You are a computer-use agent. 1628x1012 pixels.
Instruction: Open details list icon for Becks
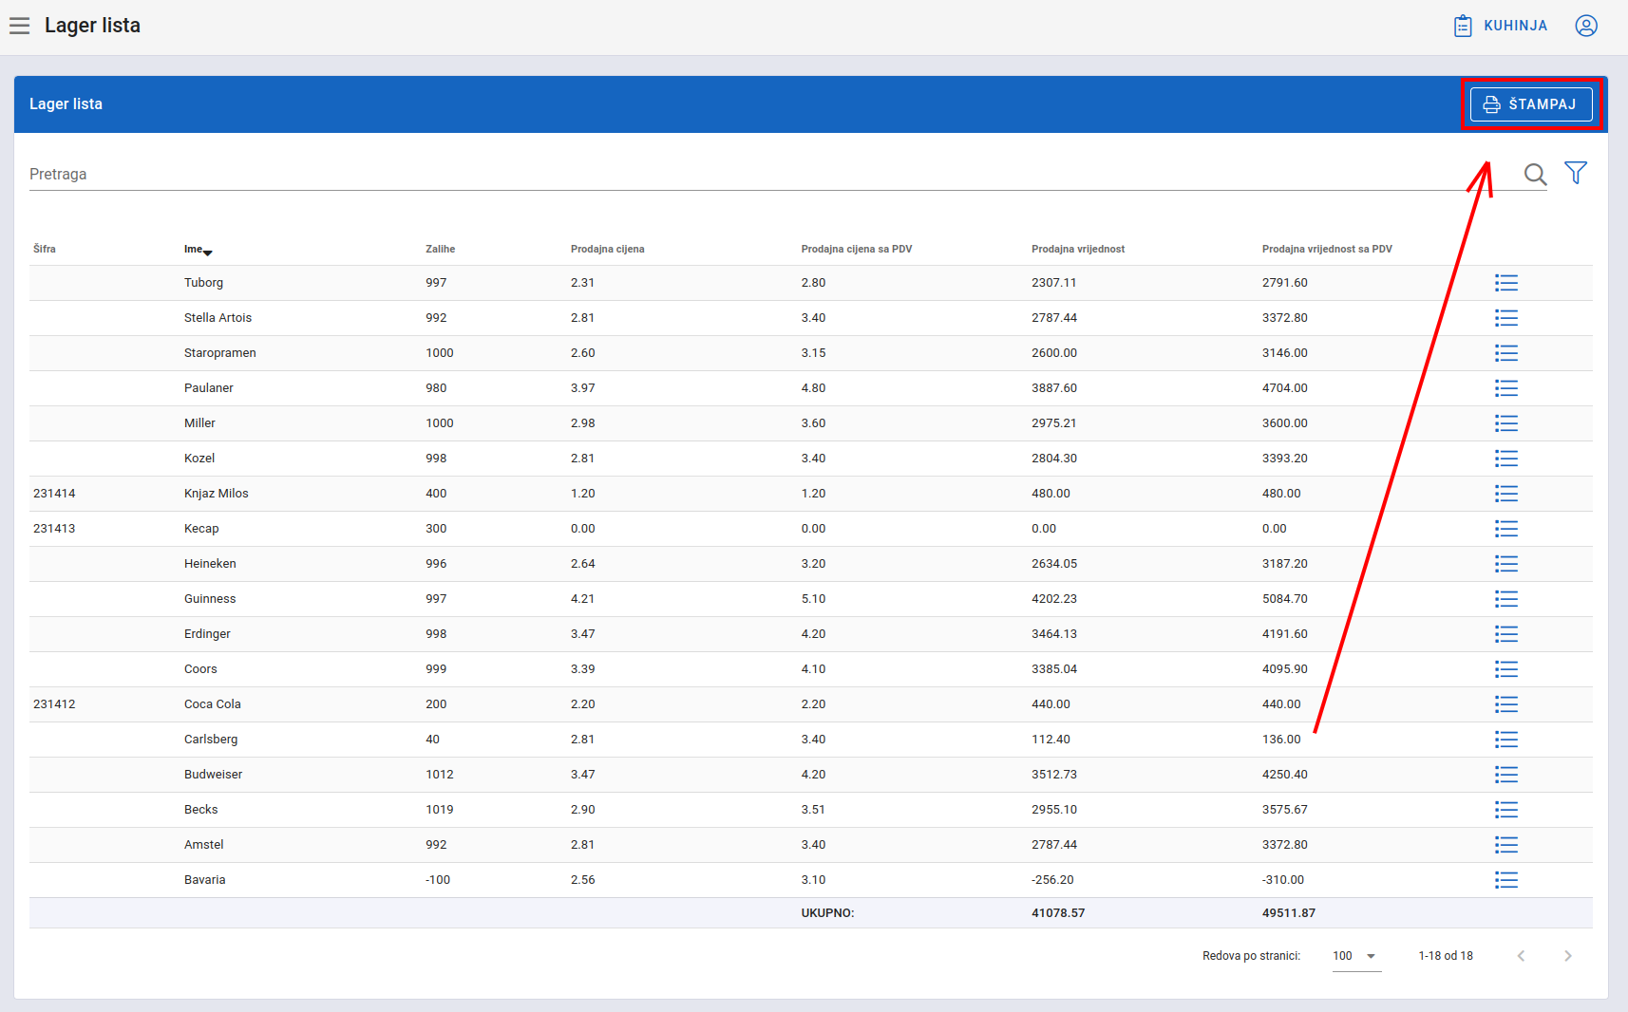point(1506,810)
